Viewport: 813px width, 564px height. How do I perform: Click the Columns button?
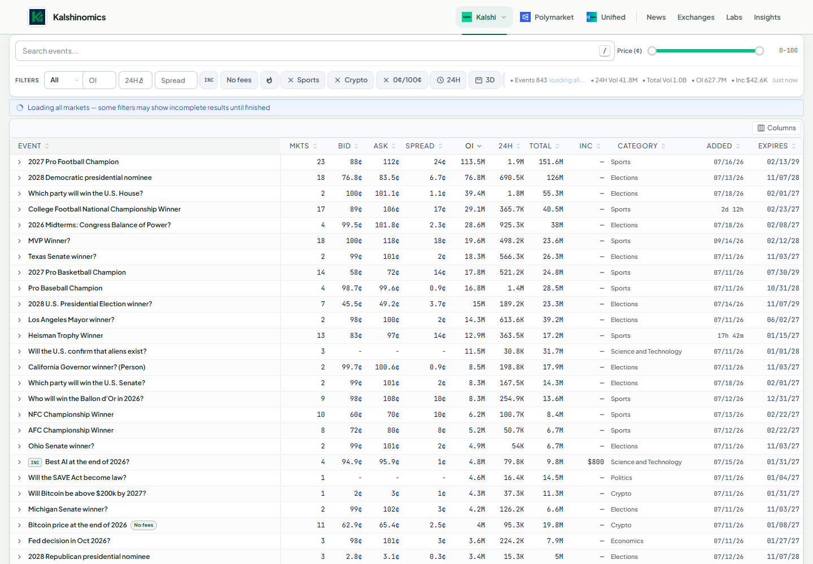pos(777,128)
